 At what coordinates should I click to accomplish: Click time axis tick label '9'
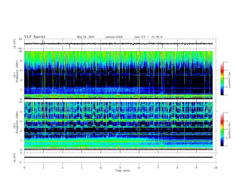[196, 168]
